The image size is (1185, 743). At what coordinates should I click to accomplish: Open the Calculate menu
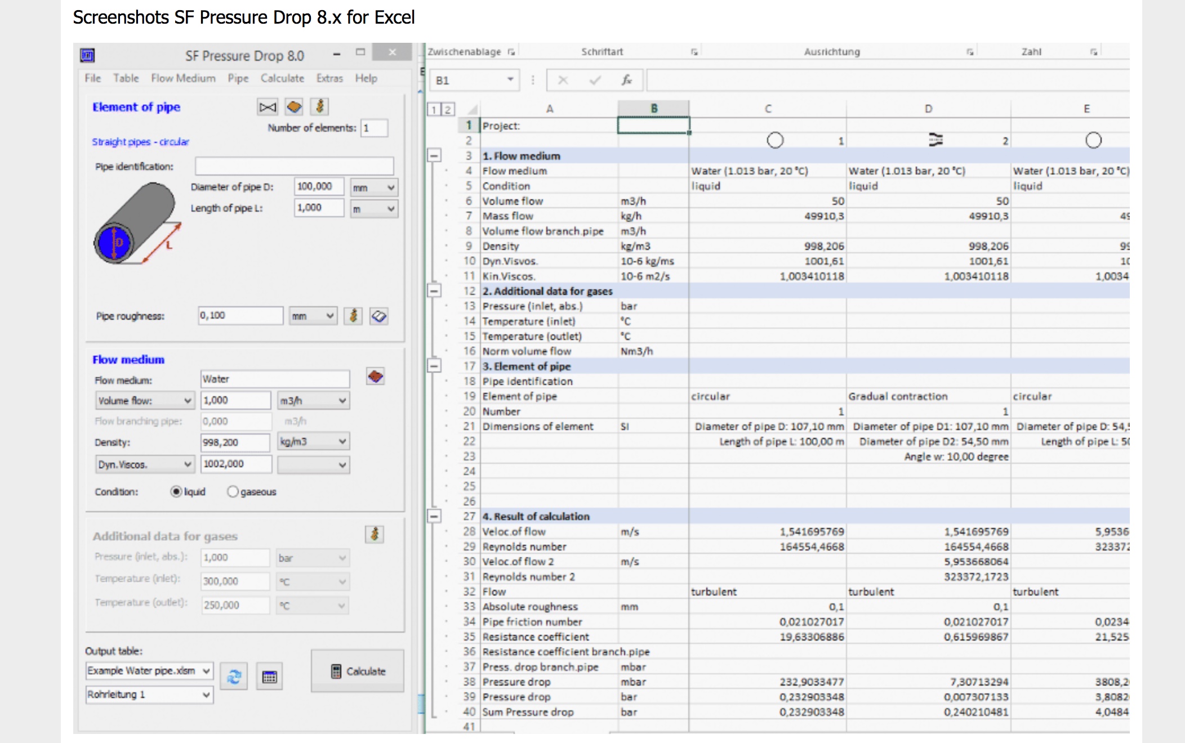point(282,78)
